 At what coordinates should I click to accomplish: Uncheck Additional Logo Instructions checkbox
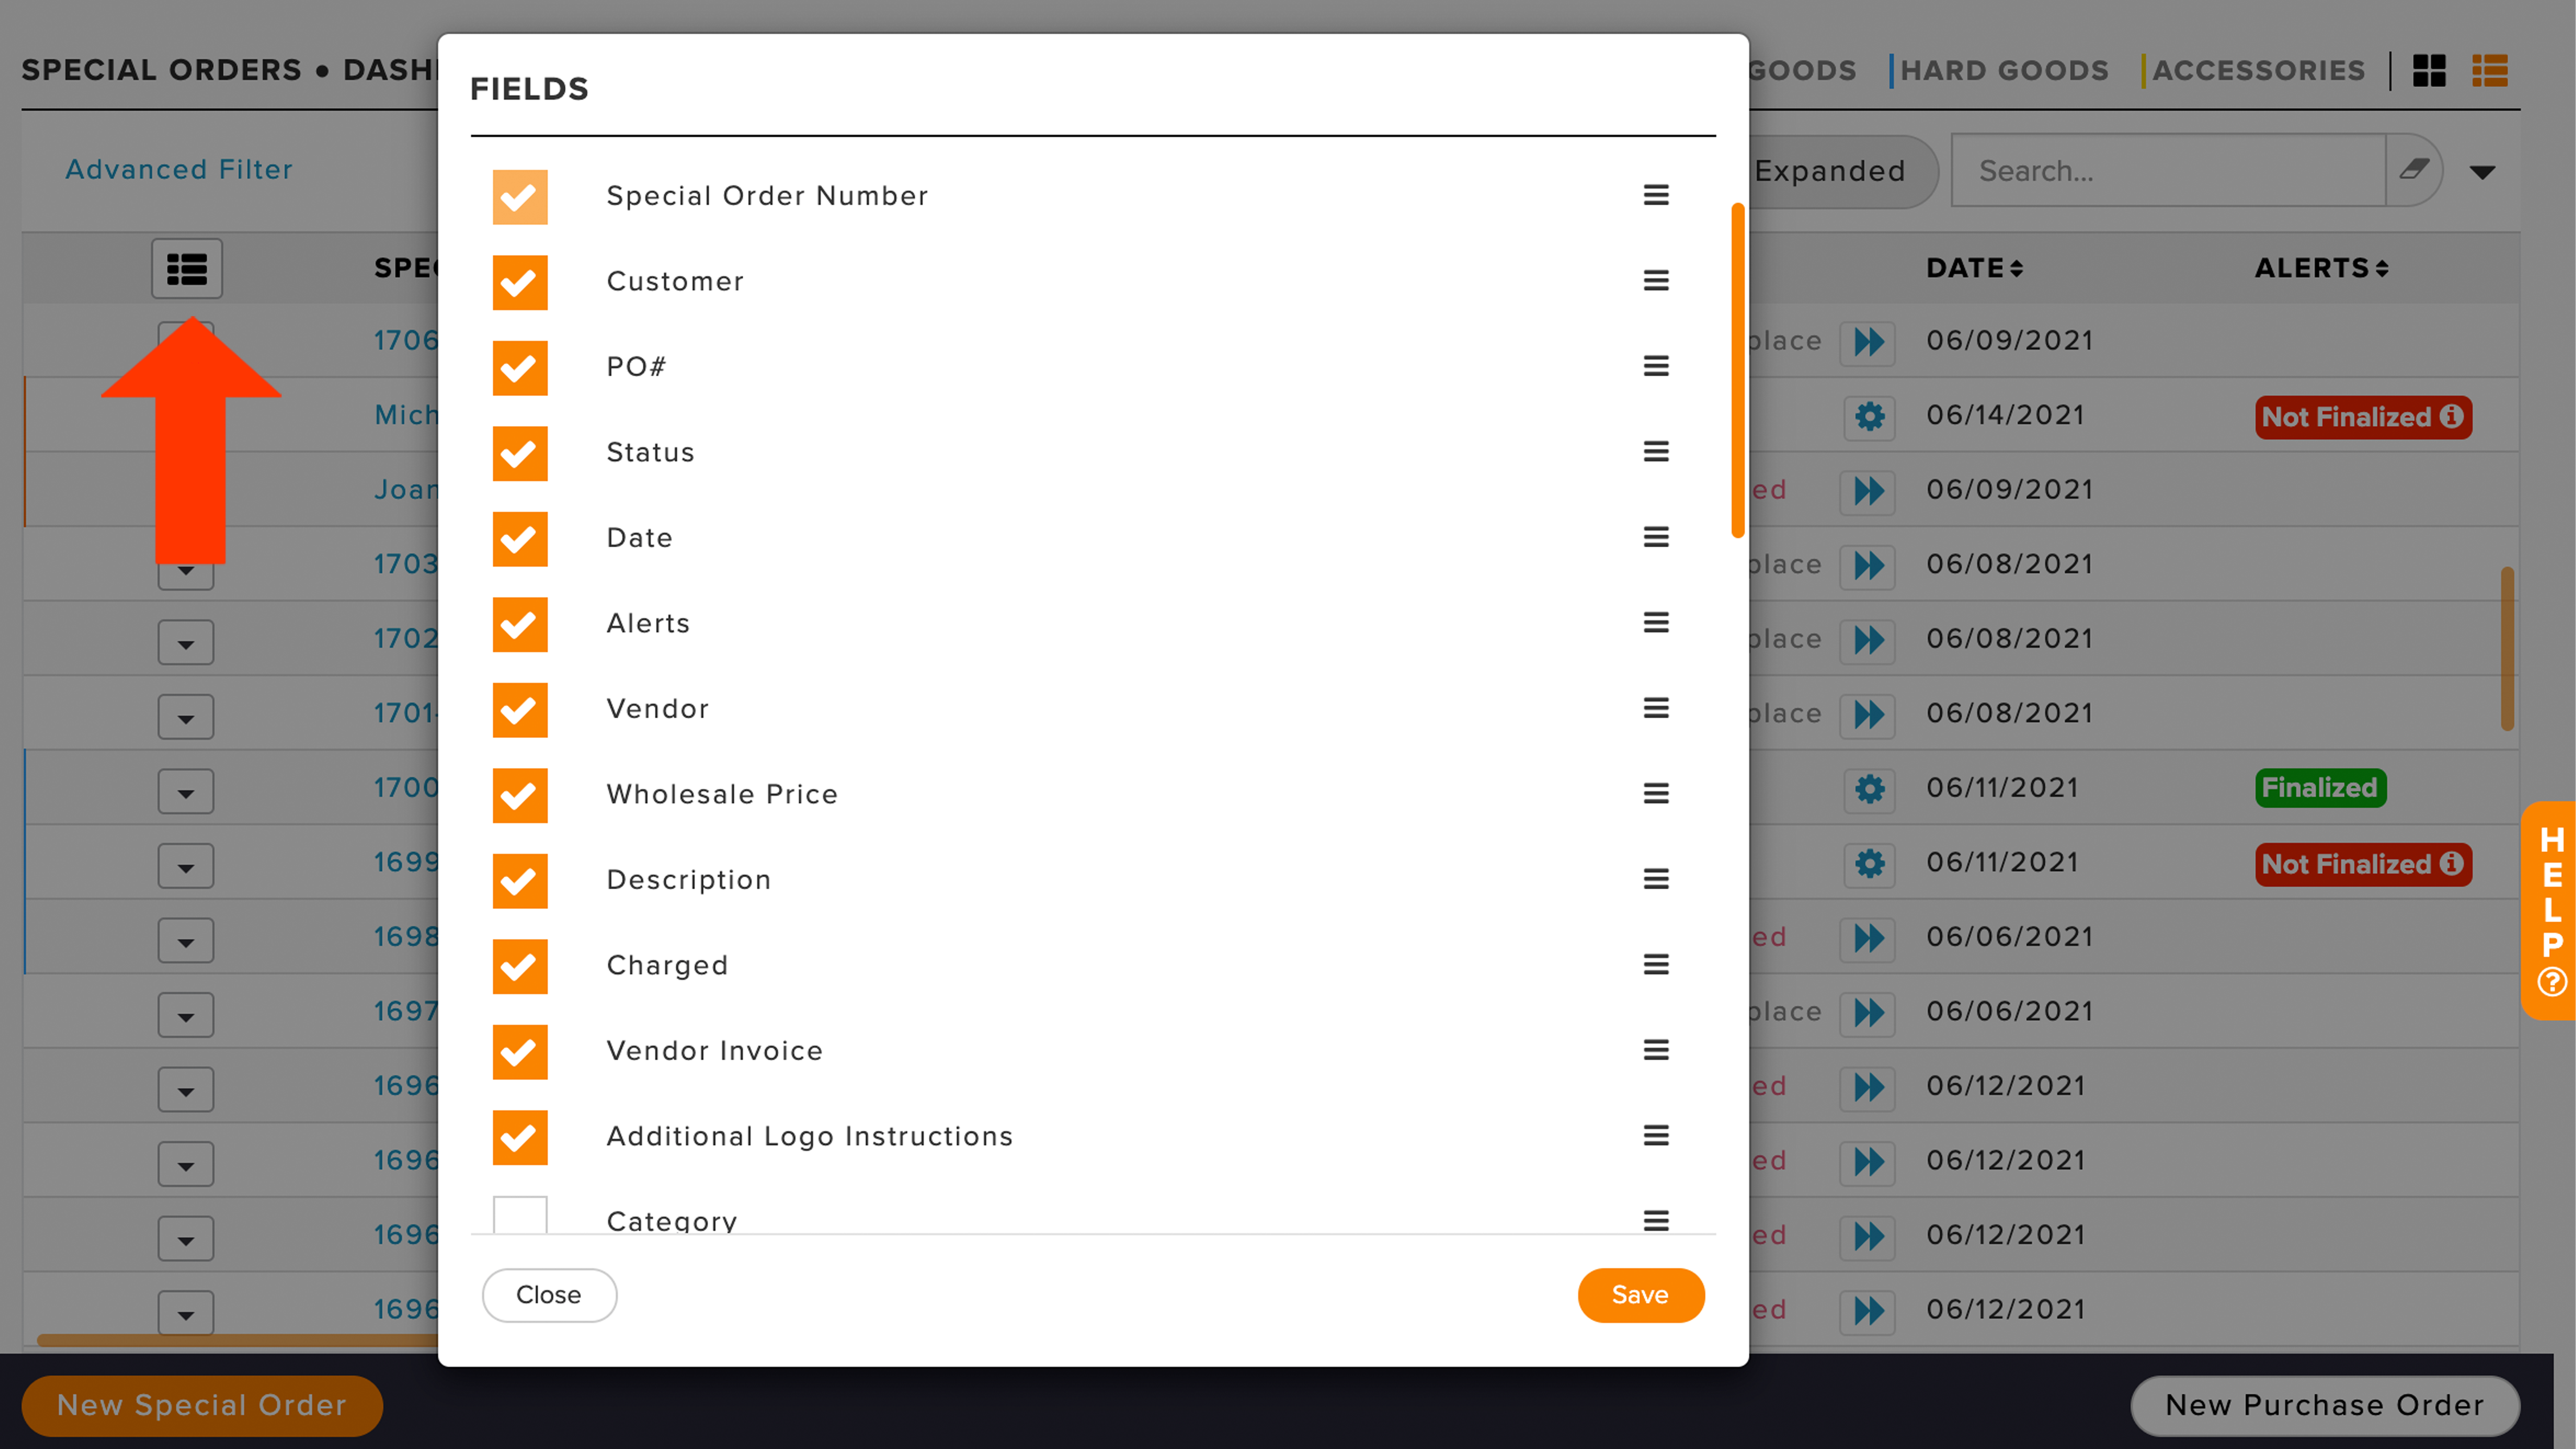click(520, 1137)
